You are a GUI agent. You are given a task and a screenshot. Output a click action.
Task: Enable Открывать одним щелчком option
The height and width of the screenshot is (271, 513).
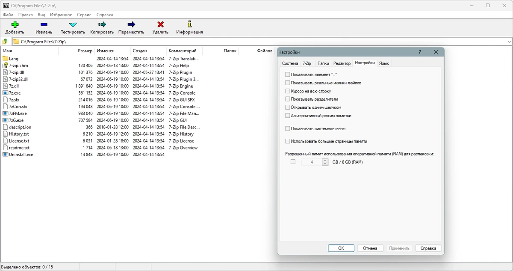[x=288, y=107]
